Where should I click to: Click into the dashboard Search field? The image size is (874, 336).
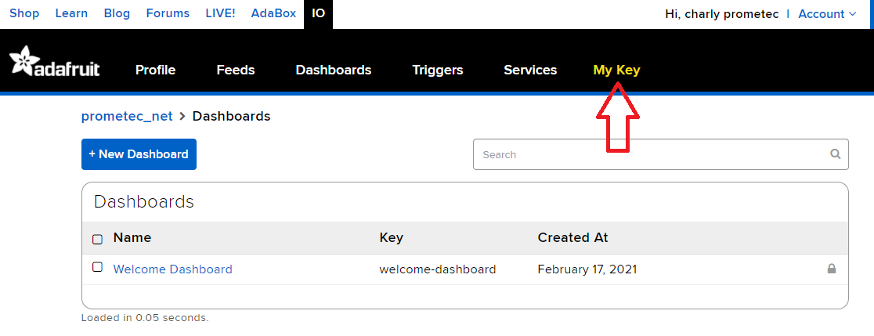click(650, 154)
